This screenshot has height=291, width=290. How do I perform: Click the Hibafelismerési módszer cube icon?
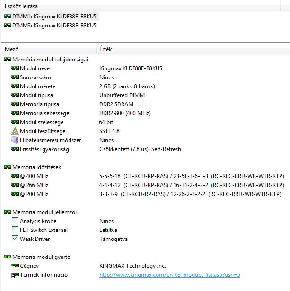pyautogui.click(x=15, y=140)
